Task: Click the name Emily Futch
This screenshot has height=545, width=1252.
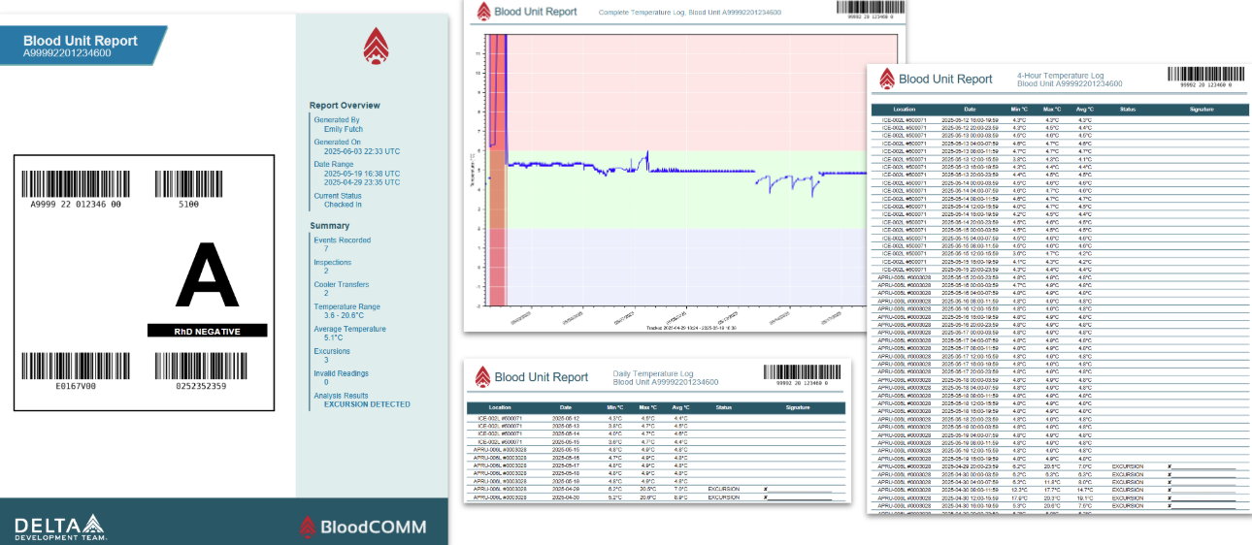Action: point(344,128)
